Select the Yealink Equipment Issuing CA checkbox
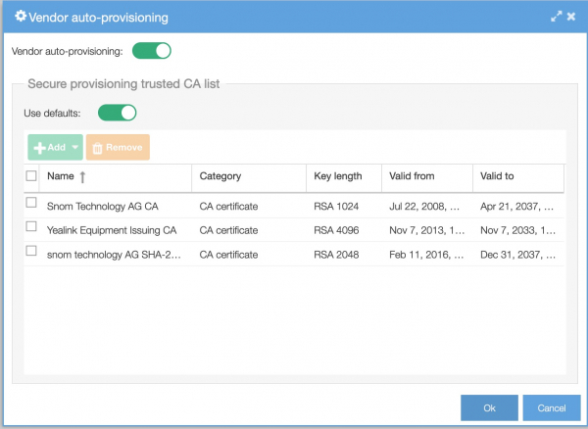 31,226
